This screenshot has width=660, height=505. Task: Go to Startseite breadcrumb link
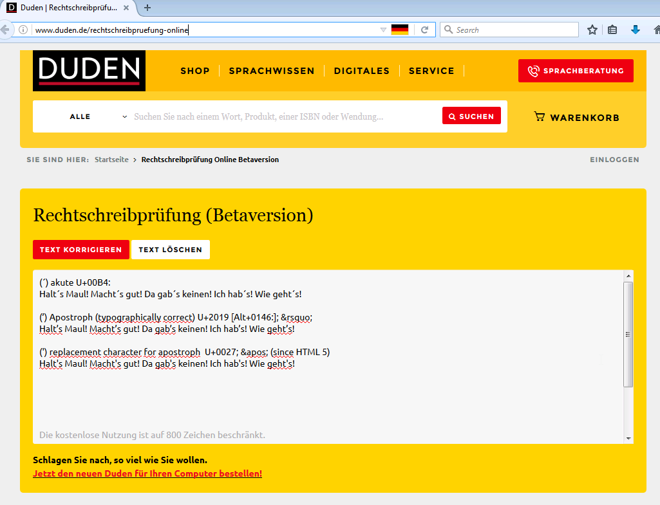111,160
